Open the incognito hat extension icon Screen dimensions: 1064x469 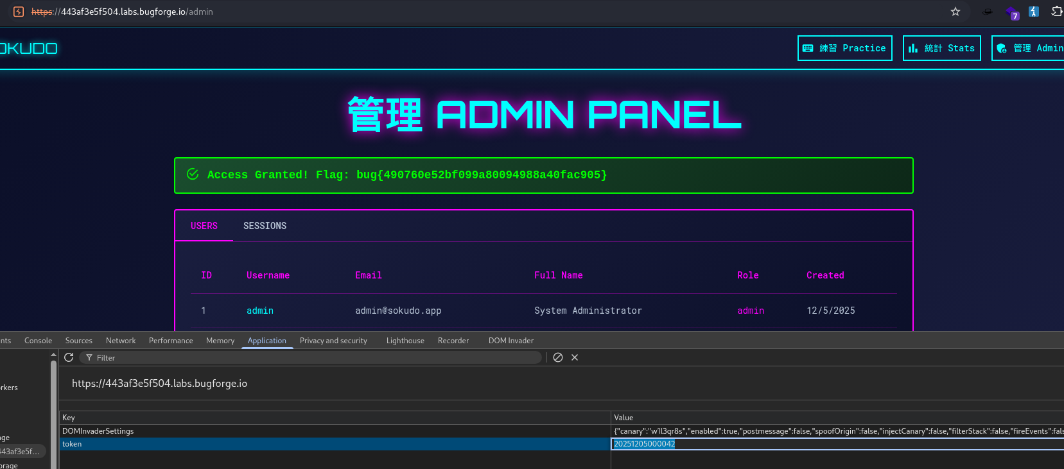tap(988, 12)
